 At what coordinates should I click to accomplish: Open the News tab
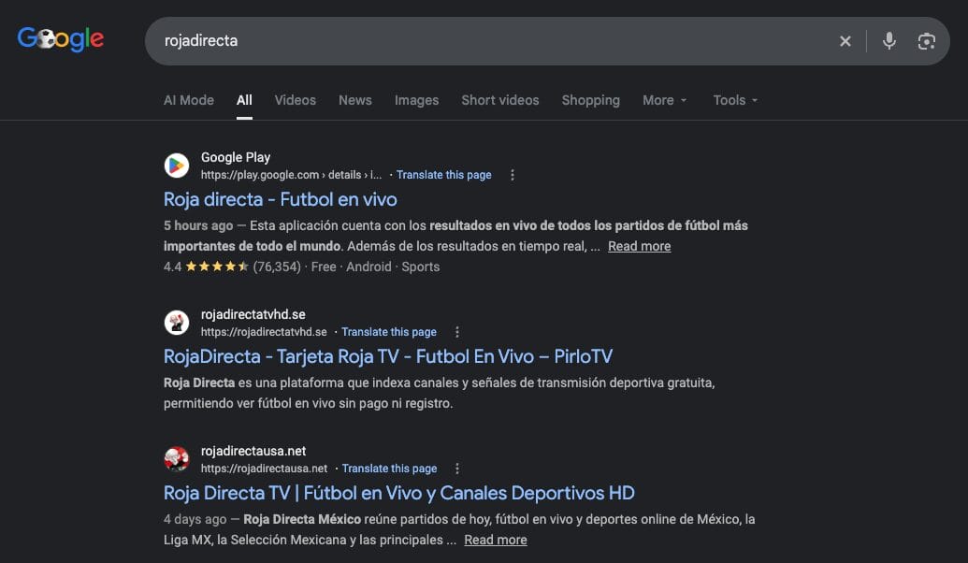click(x=355, y=100)
